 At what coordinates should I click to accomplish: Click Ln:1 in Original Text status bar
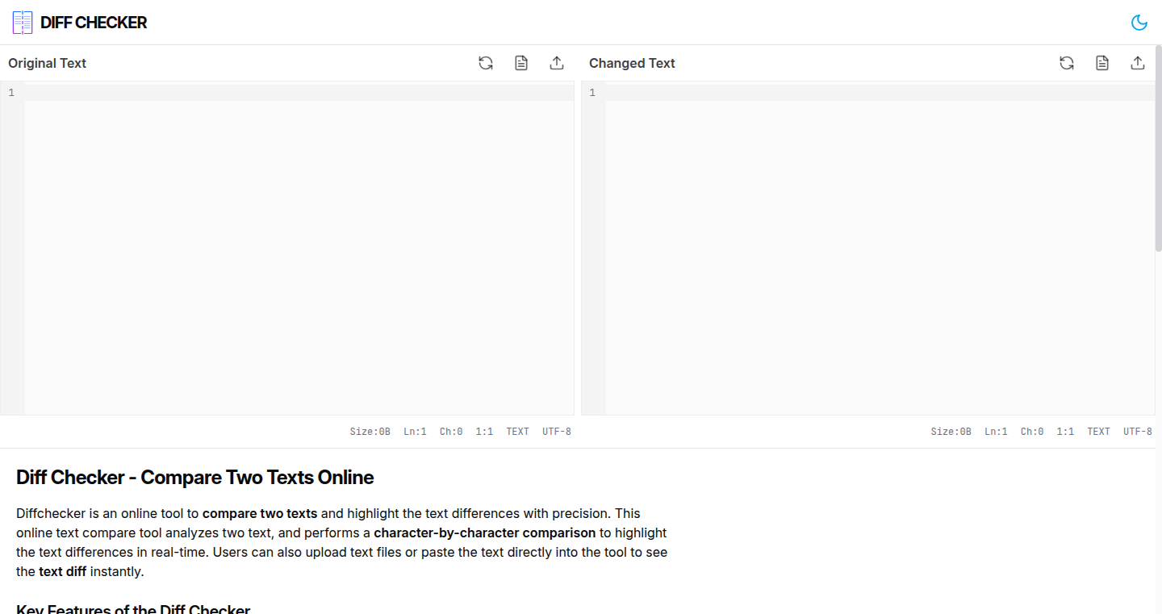coord(416,432)
